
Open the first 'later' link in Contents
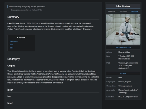tap(11, 45)
